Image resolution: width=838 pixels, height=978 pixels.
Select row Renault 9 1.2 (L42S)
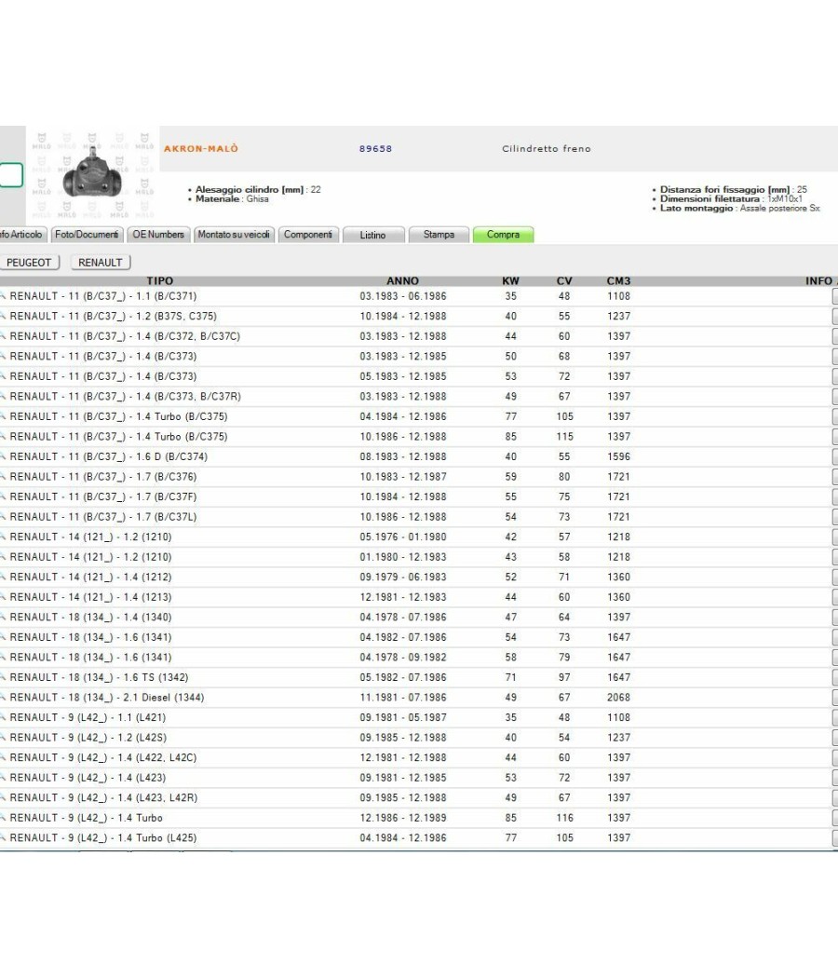point(418,738)
